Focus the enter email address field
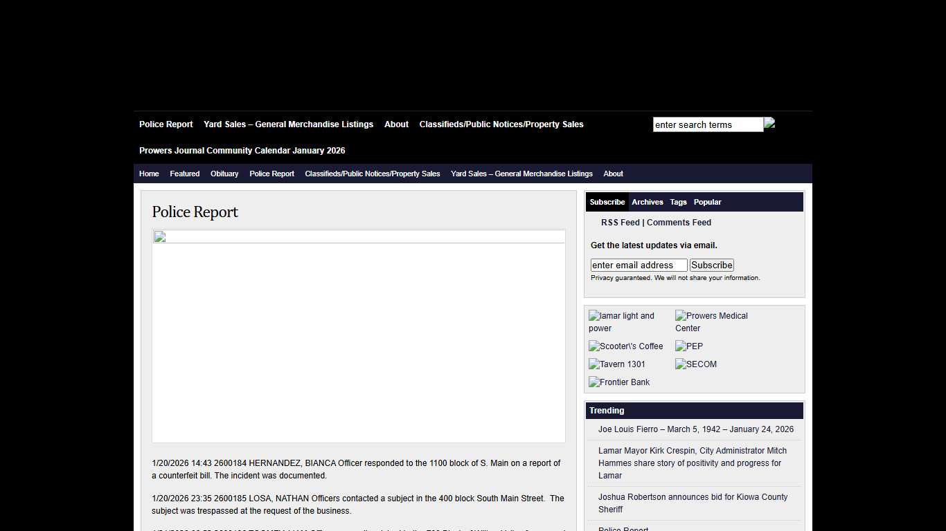Screen dimensions: 946x531 pos(639,265)
